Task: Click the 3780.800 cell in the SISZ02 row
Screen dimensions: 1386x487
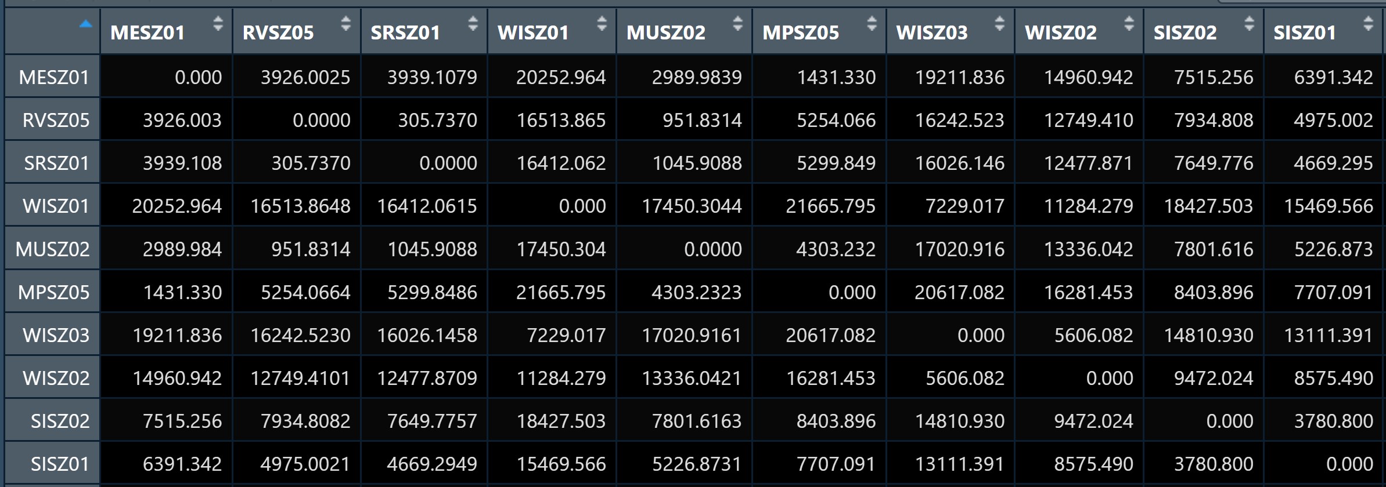Action: 1333,421
